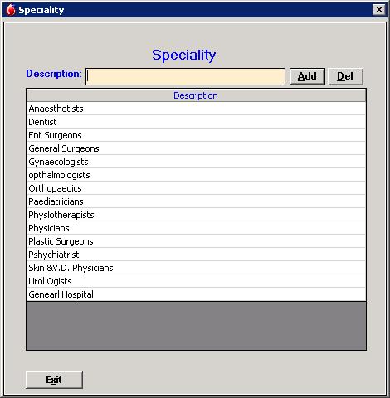The width and height of the screenshot is (390, 398).
Task: Select the Plastic Surgeons row
Action: point(196,241)
